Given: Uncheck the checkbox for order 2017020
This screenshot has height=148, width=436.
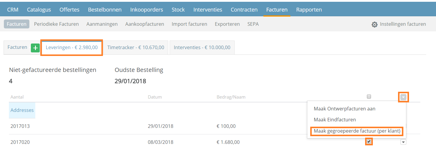Looking at the screenshot, I should click(x=369, y=141).
